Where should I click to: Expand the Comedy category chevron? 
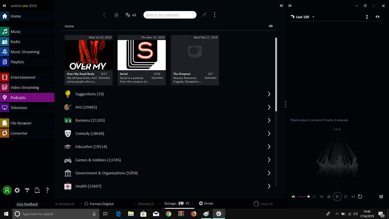269,134
